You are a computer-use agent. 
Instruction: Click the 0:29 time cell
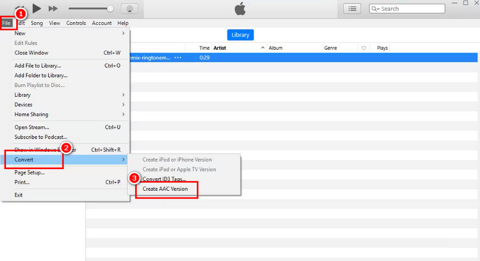point(205,58)
